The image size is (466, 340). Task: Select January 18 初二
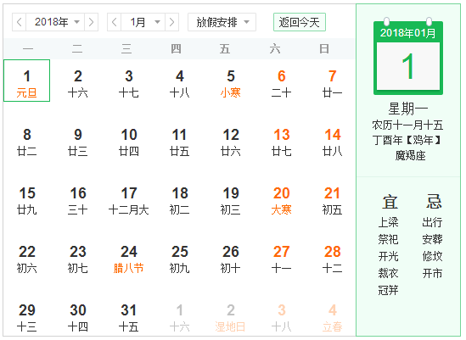pos(180,200)
